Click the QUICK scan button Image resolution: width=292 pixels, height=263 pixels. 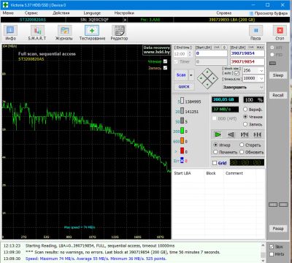(x=184, y=86)
